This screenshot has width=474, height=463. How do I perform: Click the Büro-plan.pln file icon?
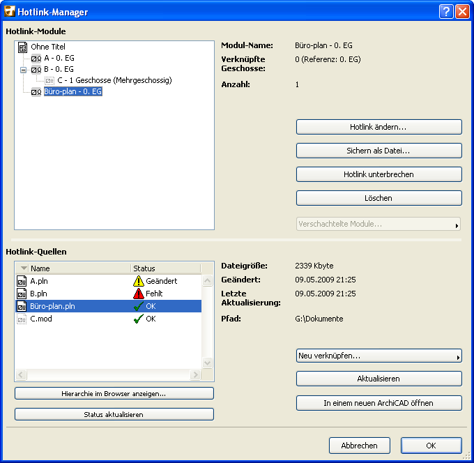click(x=22, y=306)
